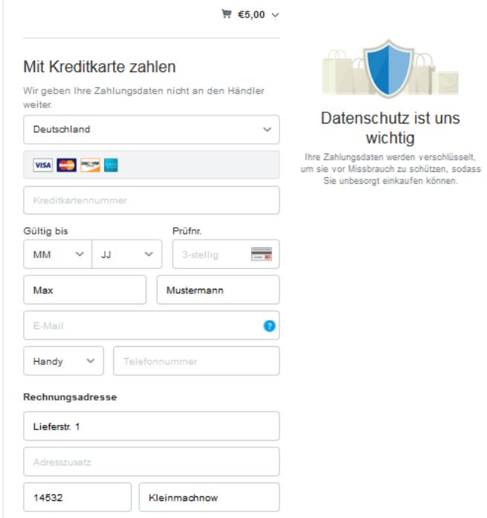Click the American Express logo
The width and height of the screenshot is (487, 518).
coord(111,165)
